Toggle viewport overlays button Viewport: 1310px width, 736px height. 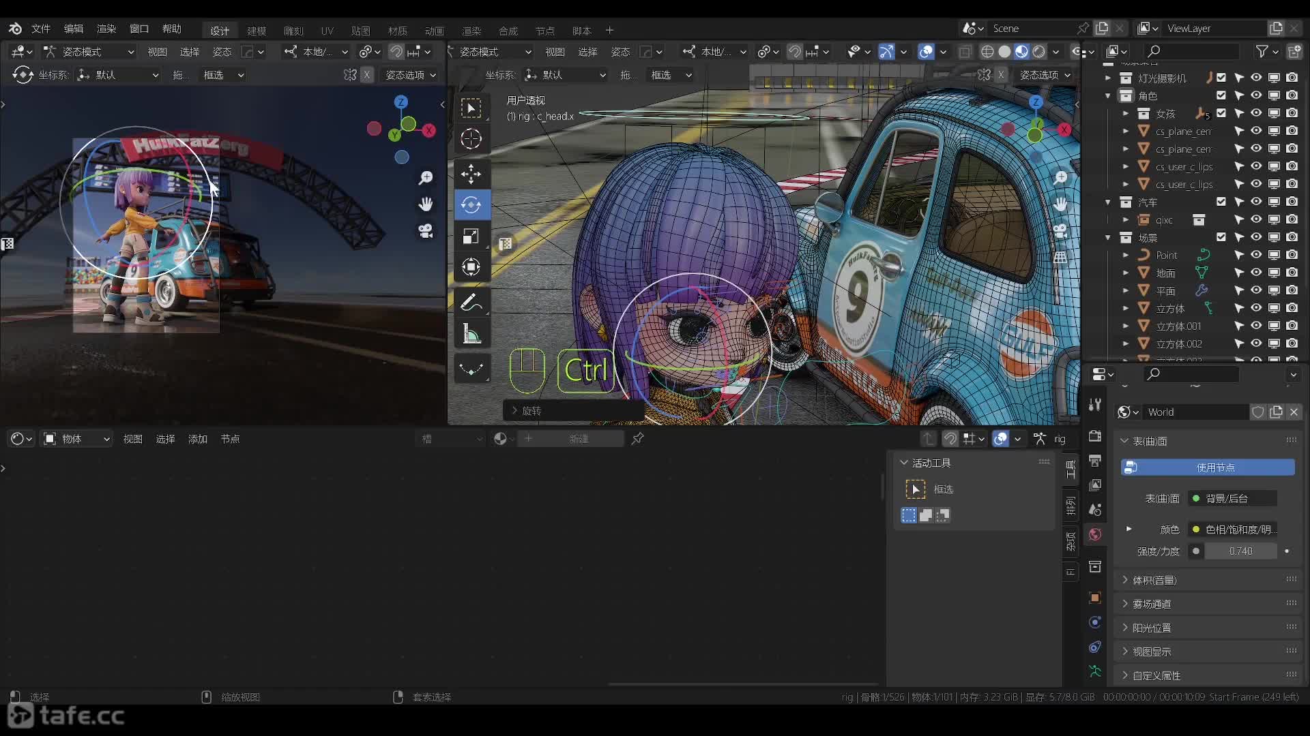pyautogui.click(x=926, y=52)
